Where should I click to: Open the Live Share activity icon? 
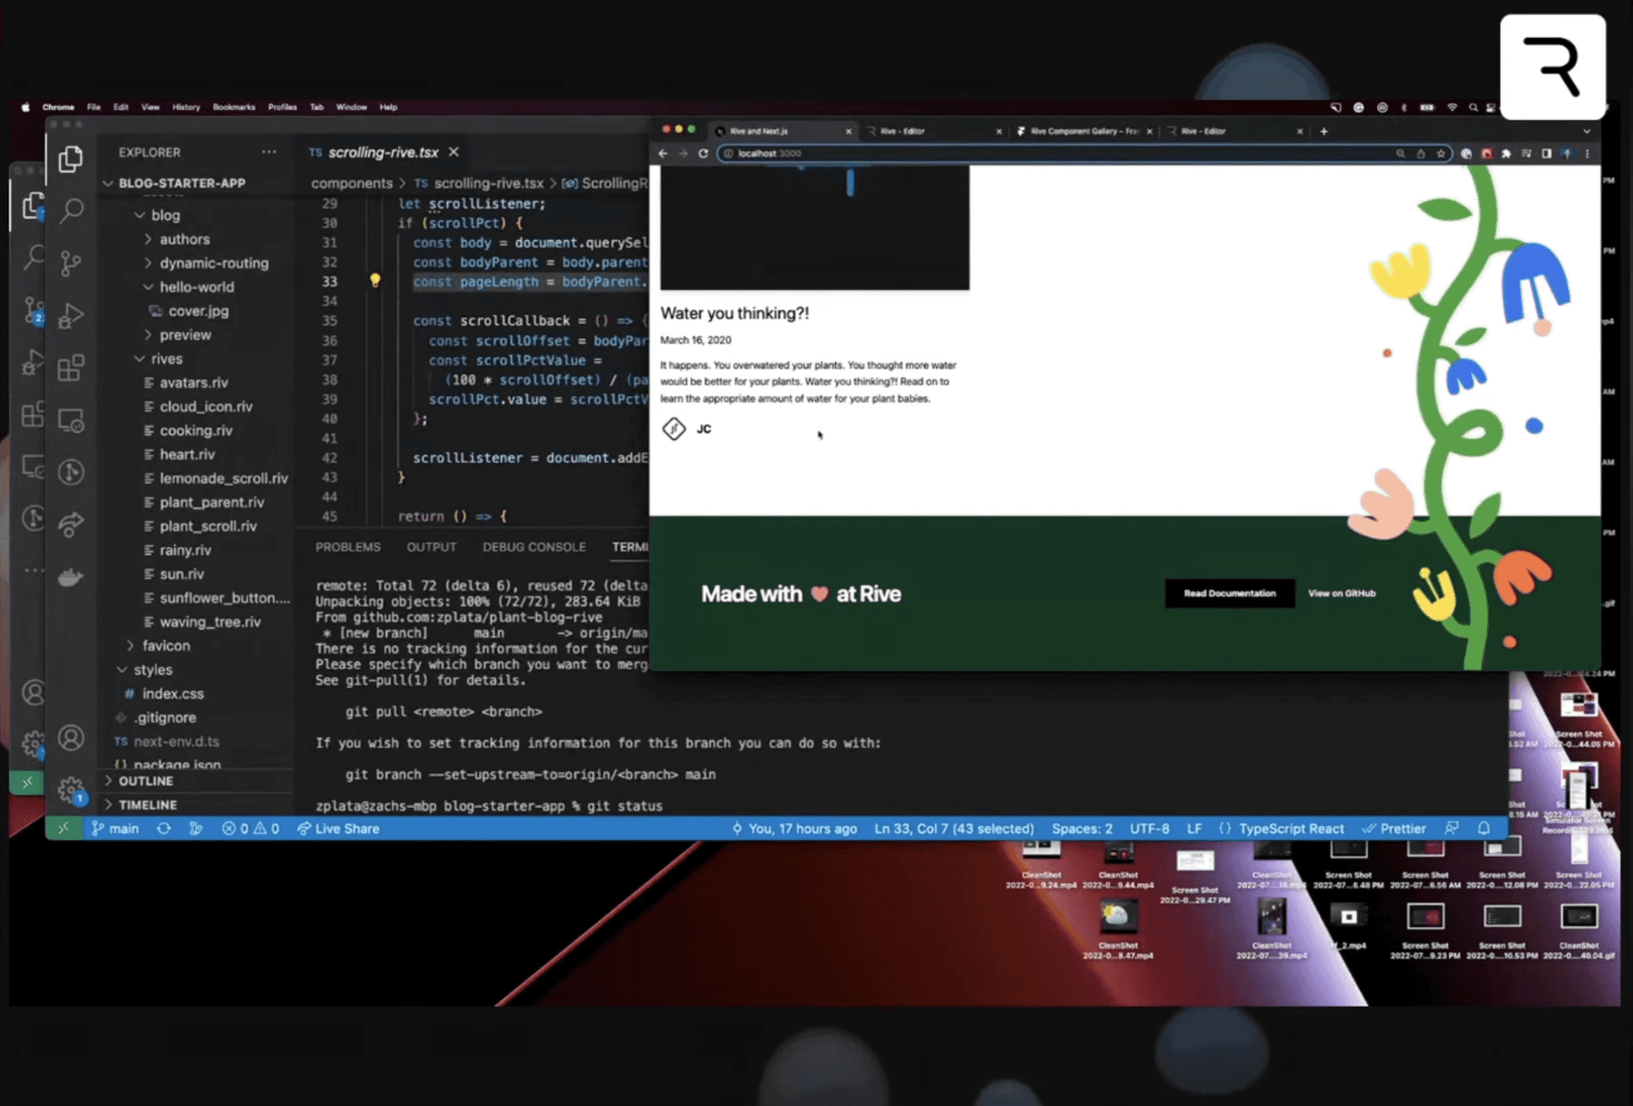click(71, 524)
